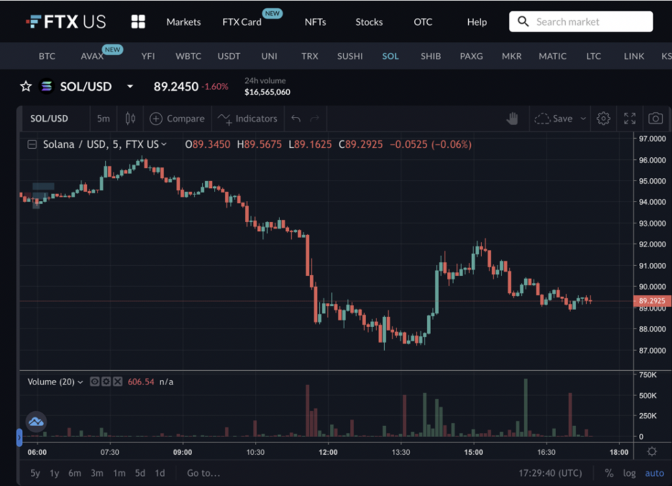Enter fullscreen chart mode
Screen dimensions: 672x486
(629, 119)
